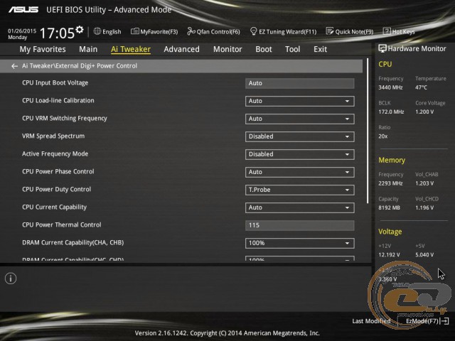Click the EzMode exit arrow icon

click(x=444, y=321)
